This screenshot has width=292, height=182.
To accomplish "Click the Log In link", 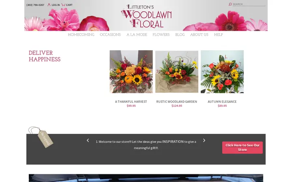I will click(56, 5).
